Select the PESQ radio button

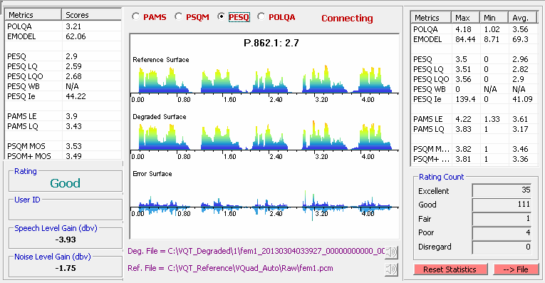coord(221,16)
